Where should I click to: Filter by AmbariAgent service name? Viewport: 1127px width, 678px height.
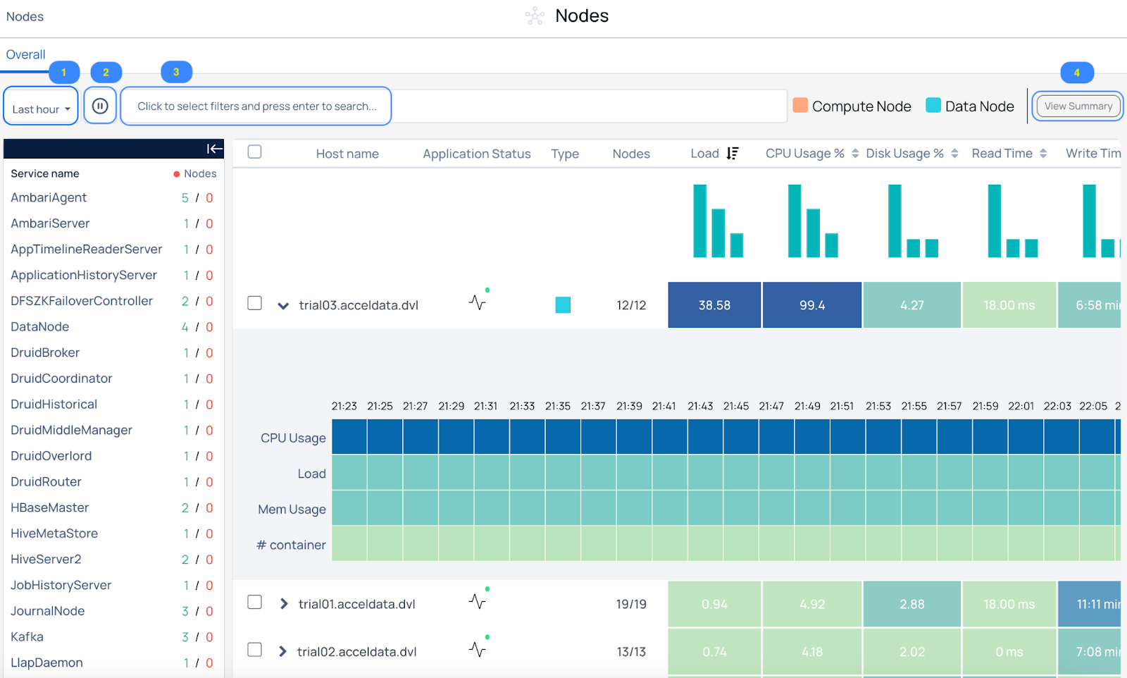click(49, 198)
